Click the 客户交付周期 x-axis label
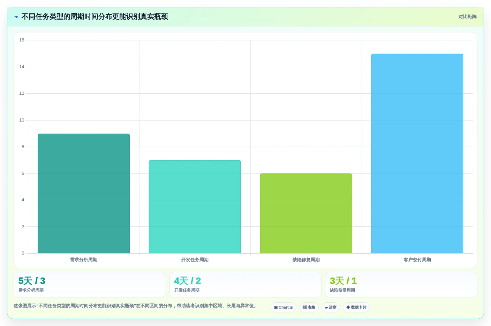Viewport: 491px width, 326px height. click(417, 260)
